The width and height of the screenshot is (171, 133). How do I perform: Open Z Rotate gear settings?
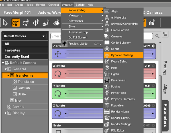(x=153, y=106)
